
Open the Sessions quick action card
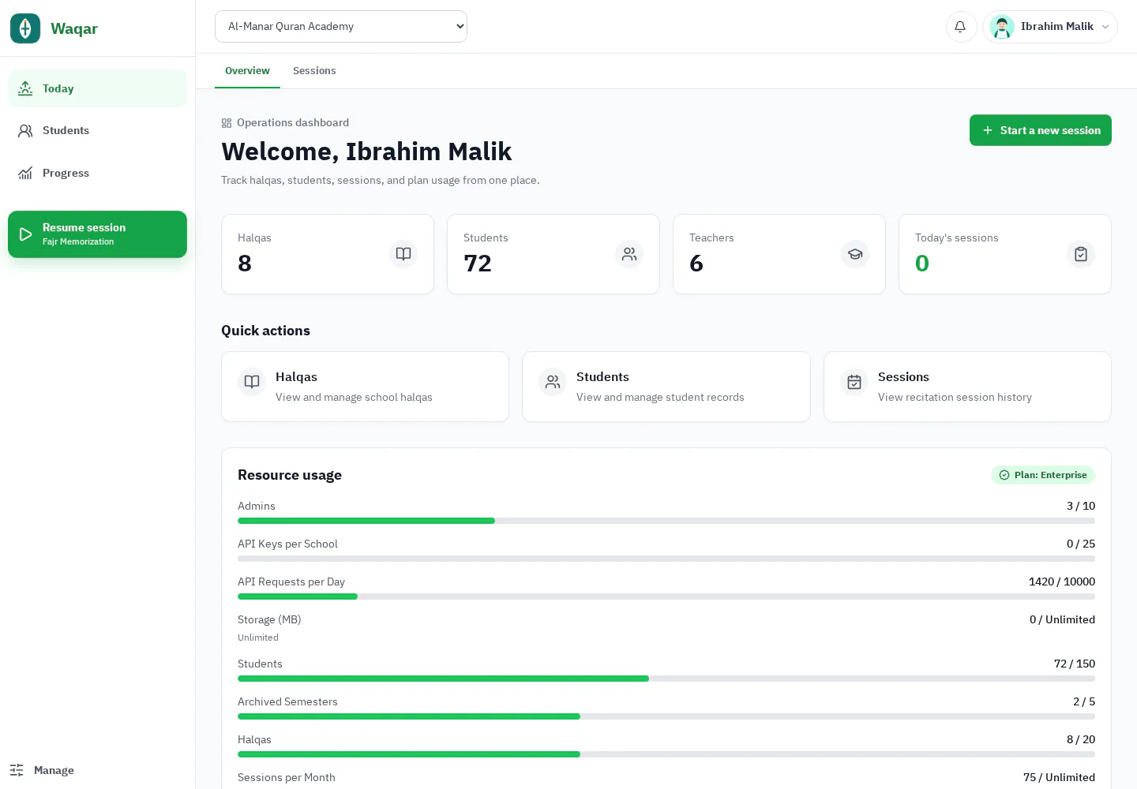point(967,387)
